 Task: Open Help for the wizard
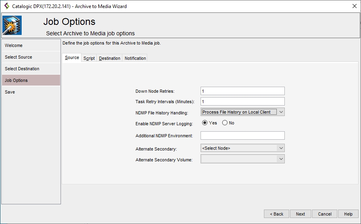click(x=348, y=214)
